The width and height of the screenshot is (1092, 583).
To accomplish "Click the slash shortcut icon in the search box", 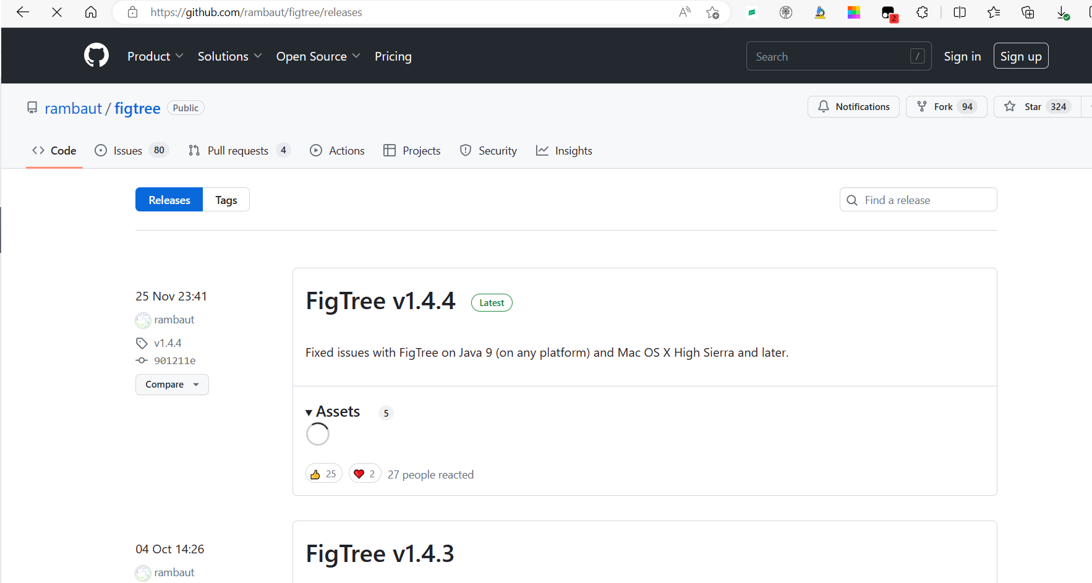I will [x=918, y=56].
